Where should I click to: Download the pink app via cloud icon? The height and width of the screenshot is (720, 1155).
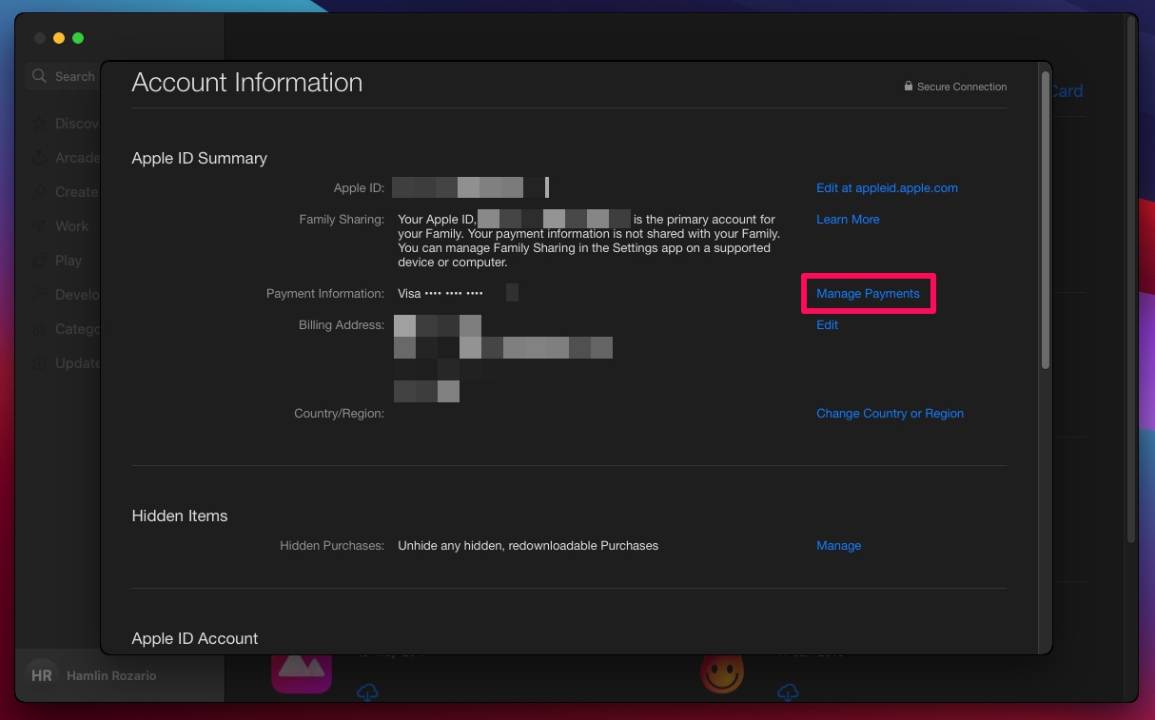point(367,693)
